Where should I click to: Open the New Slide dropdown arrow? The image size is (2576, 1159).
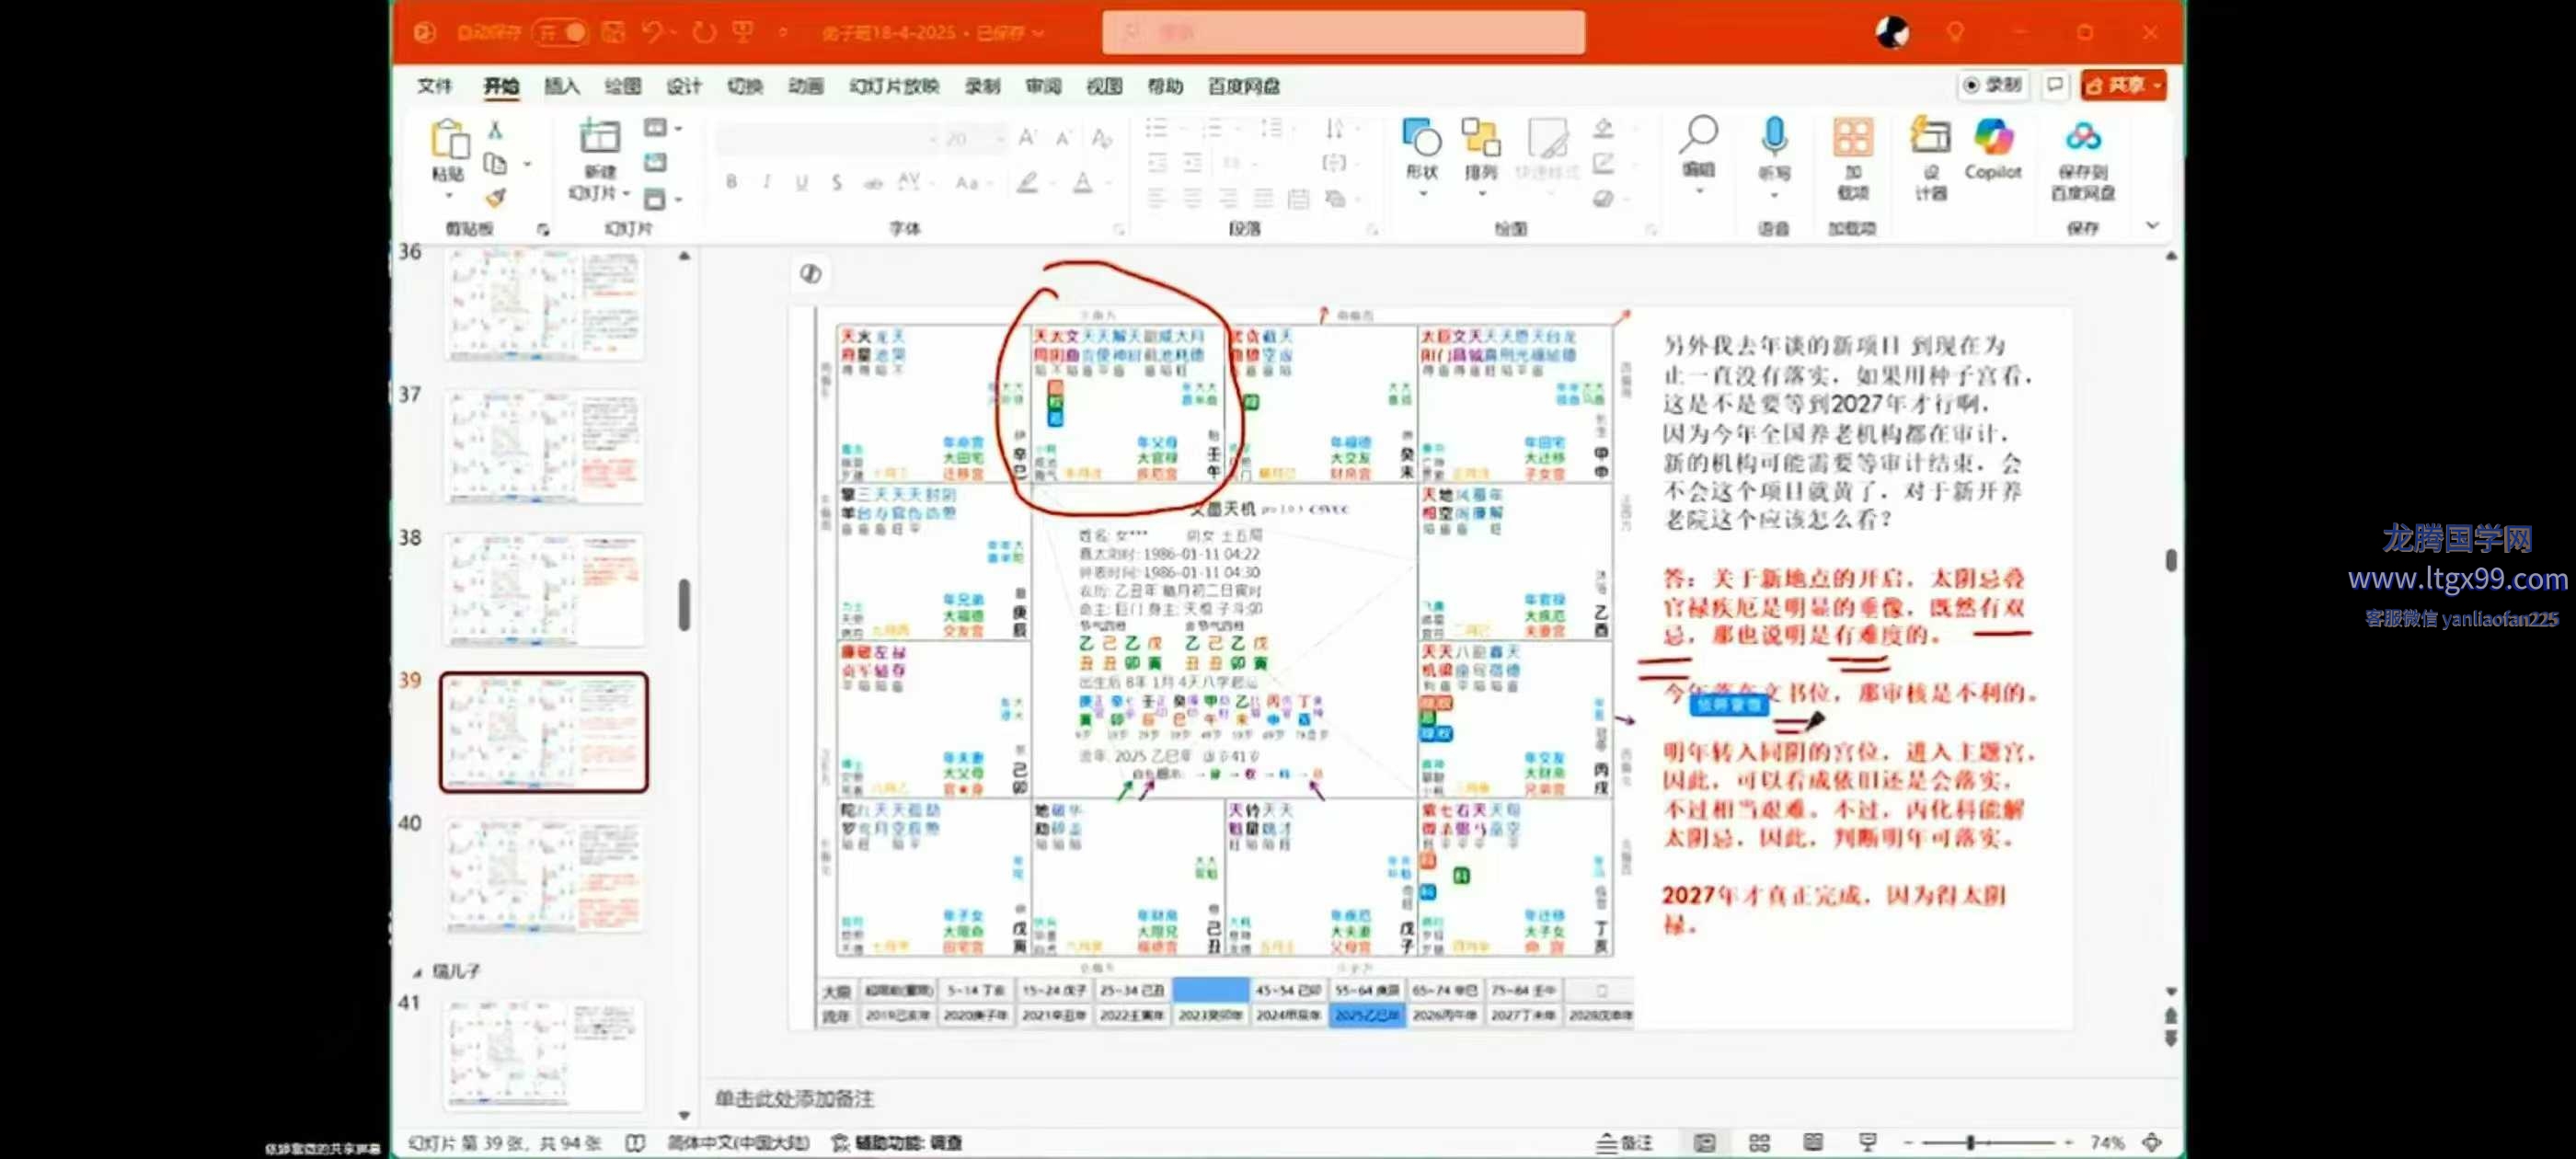pos(626,193)
